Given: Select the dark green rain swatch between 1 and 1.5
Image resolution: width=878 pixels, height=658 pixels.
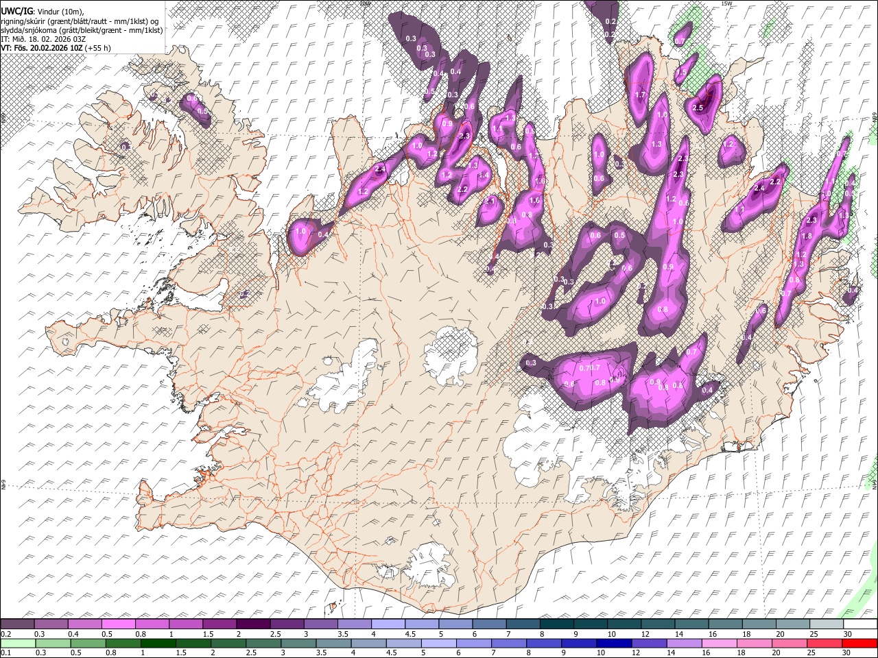Looking at the screenshot, I should [158, 643].
